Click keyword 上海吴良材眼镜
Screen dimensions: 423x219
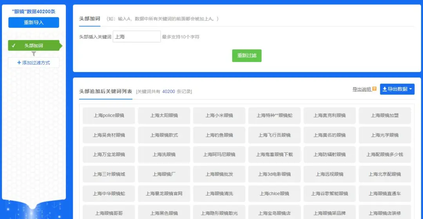pos(109,135)
